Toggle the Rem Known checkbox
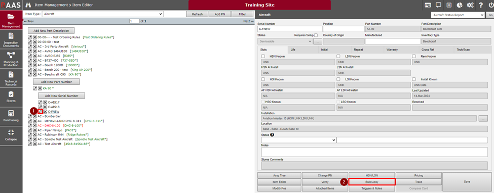494x193 pixels. (x=414, y=56)
